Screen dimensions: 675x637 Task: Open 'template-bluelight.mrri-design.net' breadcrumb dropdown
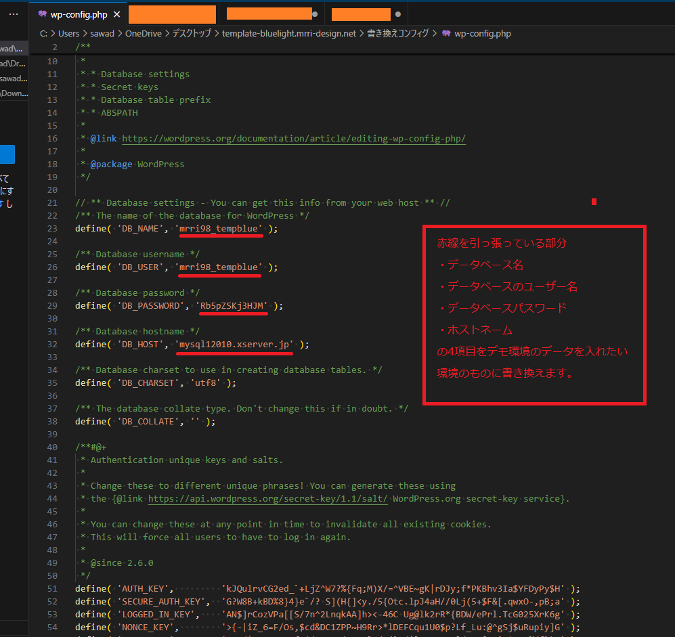pyautogui.click(x=288, y=33)
